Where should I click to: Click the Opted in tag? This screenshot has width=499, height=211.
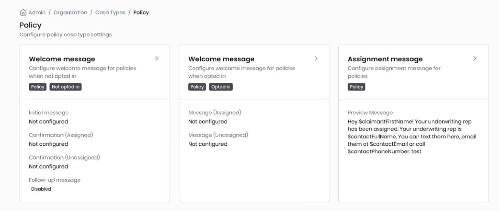(x=221, y=87)
